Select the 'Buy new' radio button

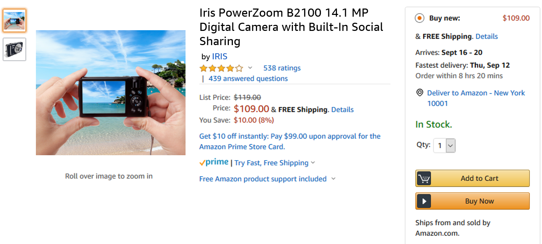pos(419,18)
